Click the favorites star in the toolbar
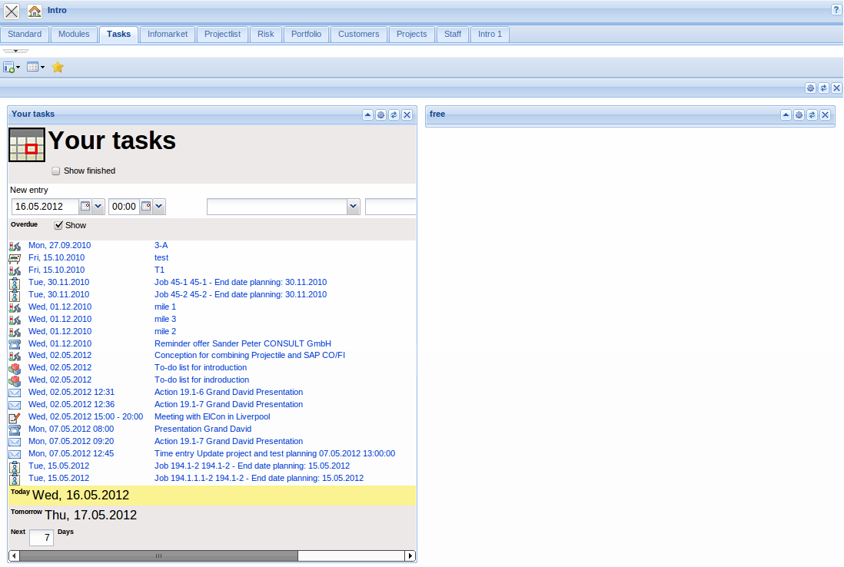 (57, 67)
